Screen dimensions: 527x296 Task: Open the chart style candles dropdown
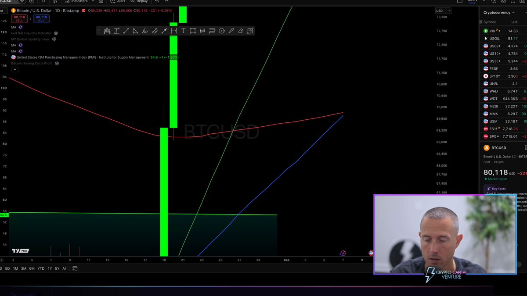tap(55, 1)
